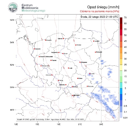Image resolution: width=136 pixels, height=136 pixels.
Task: Click the Zakopane city marker
Action: click(72, 95)
